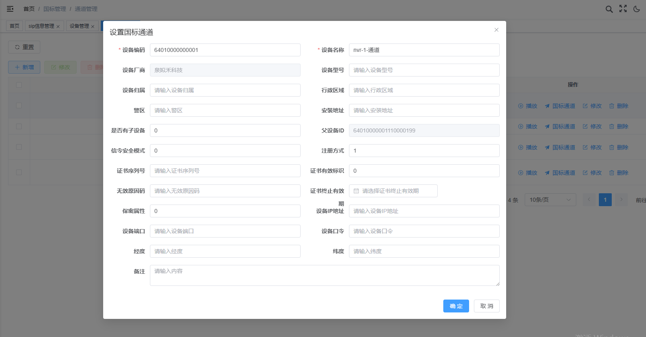
Task: Click 国标管理 in the breadcrumb
Action: coord(54,9)
